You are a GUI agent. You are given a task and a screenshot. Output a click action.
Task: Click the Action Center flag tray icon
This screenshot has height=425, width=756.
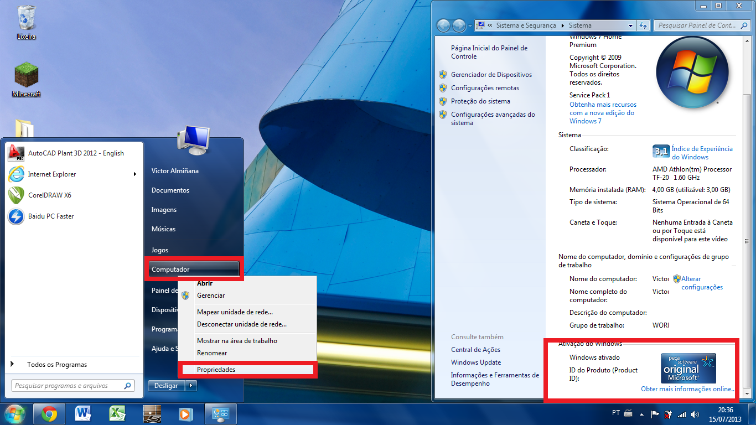click(655, 414)
